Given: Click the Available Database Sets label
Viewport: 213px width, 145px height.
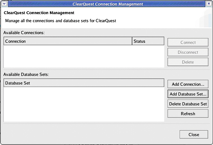Looking at the screenshot, I should [26, 75].
